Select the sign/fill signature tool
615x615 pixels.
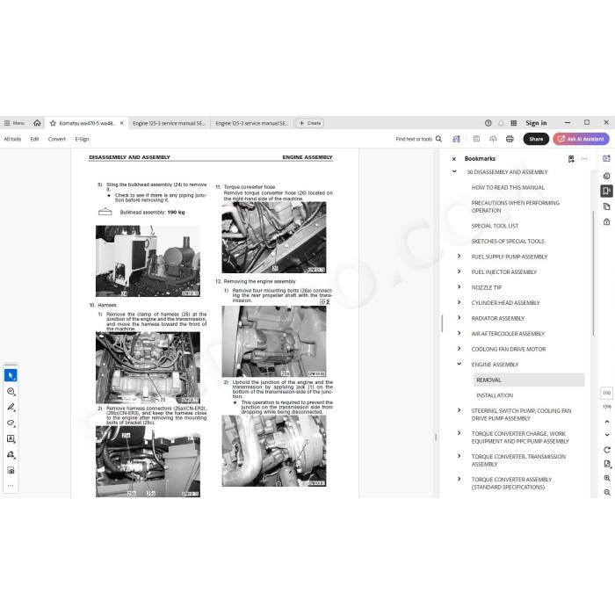11,454
